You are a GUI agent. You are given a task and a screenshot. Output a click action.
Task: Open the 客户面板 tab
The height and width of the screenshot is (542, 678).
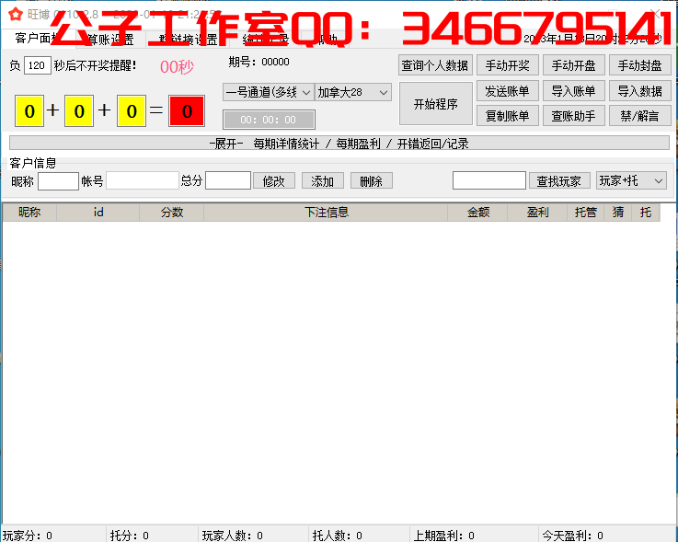click(38, 38)
